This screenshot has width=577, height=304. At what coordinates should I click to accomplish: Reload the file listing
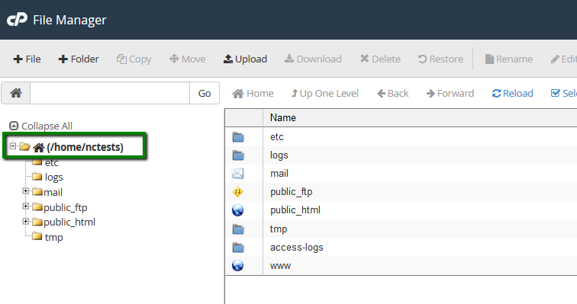tap(513, 94)
